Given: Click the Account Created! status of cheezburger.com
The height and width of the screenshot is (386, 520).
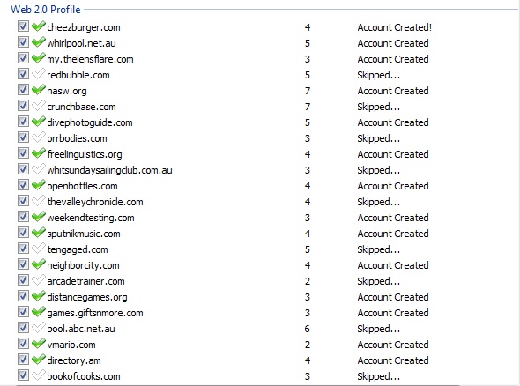Looking at the screenshot, I should (395, 27).
